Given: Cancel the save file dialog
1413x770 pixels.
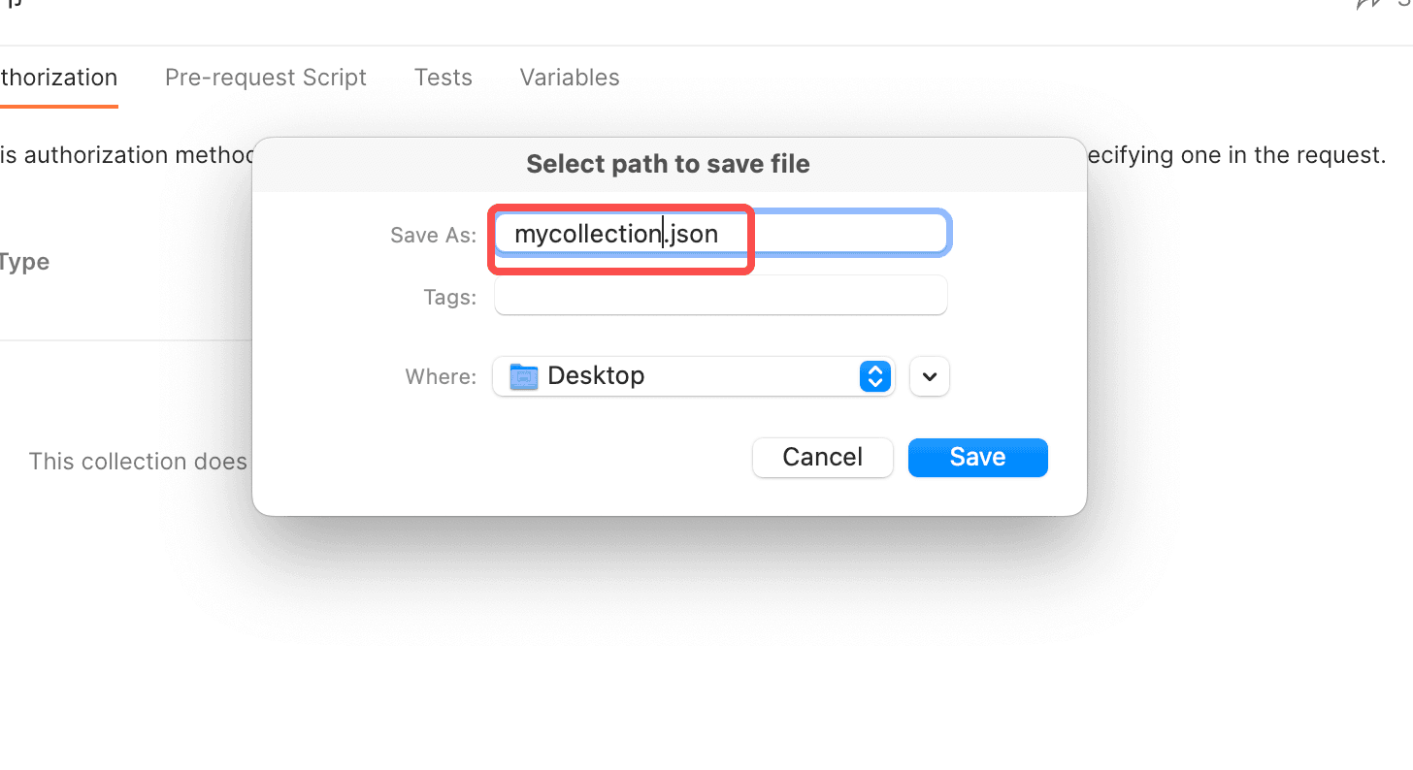Looking at the screenshot, I should (x=823, y=458).
